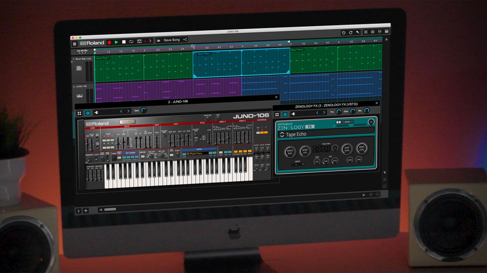The height and width of the screenshot is (273, 487).
Task: Select the hamburger menu icon in Zenbeats toolbar
Action: coord(75,43)
